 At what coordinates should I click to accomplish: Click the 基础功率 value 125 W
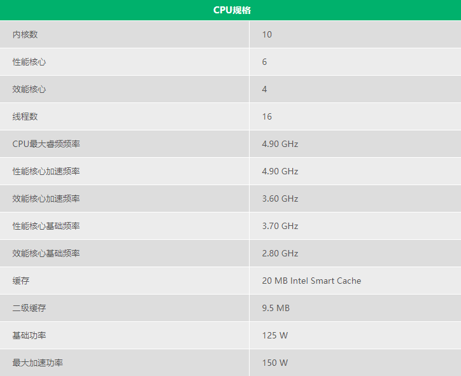click(x=275, y=335)
